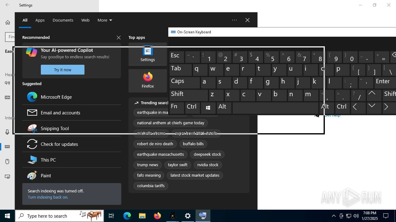Toggle right Ctrl key on On-Screen Keyboard

[x=342, y=108]
